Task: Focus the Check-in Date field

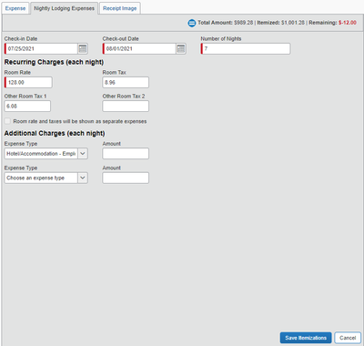Action: tap(41, 48)
